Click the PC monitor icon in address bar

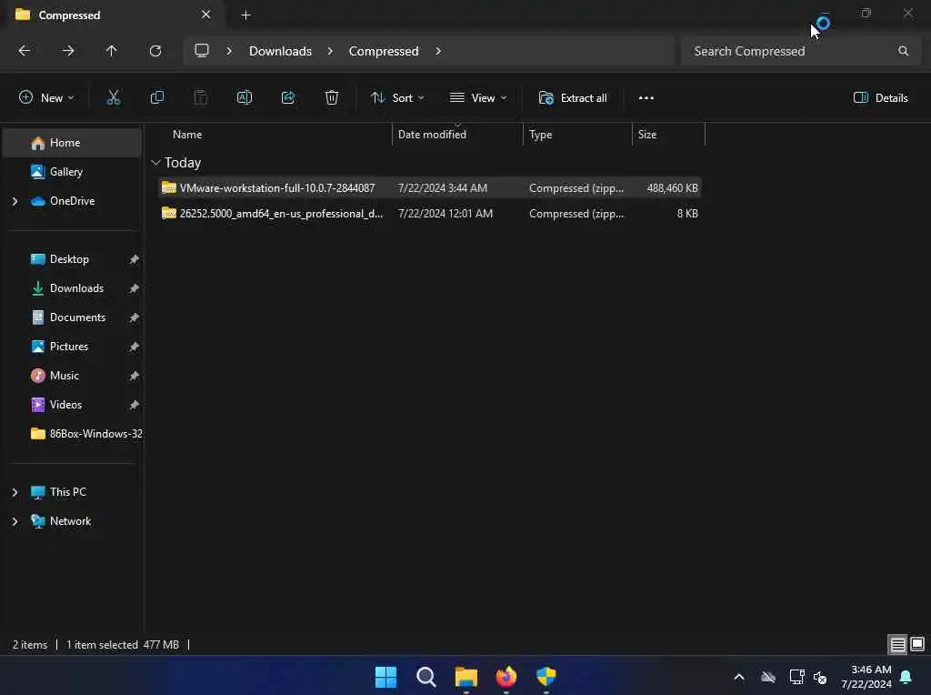202,51
